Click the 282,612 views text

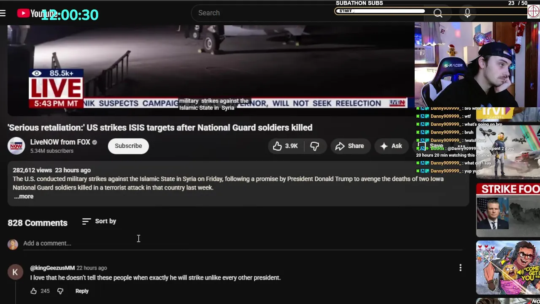click(32, 170)
